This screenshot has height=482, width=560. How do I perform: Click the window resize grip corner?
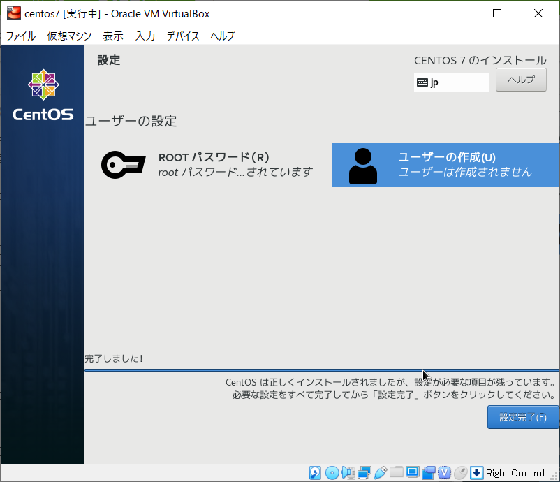(554, 476)
